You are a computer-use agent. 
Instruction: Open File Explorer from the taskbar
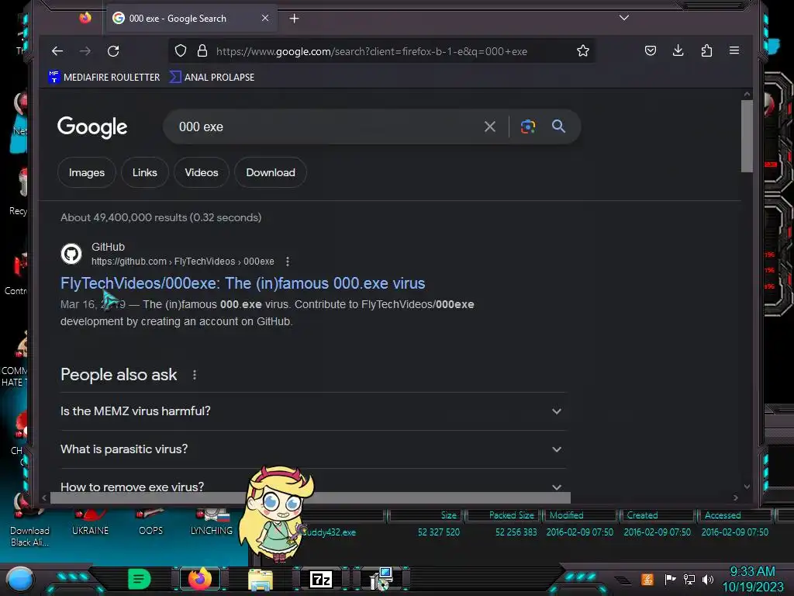point(261,579)
